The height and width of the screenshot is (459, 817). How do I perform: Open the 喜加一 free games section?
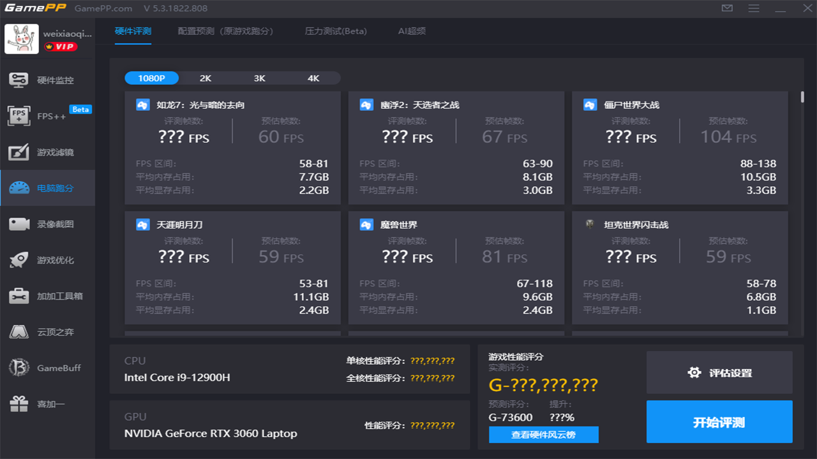click(x=47, y=403)
